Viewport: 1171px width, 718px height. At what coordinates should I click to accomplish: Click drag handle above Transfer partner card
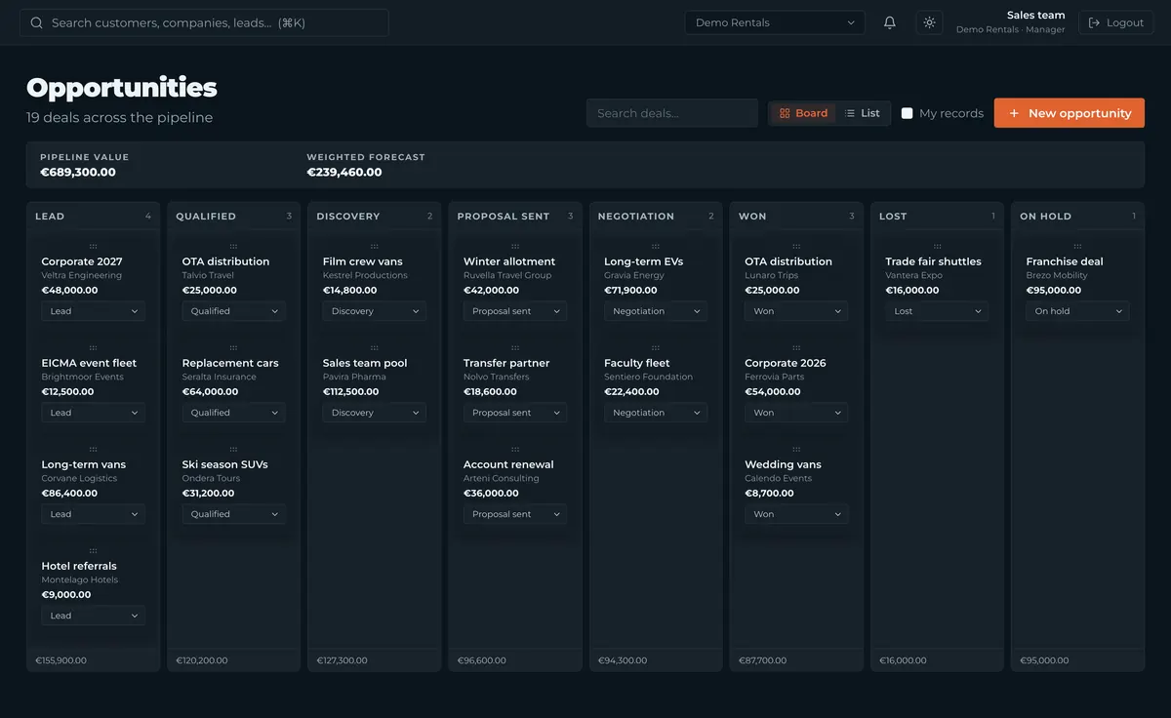pyautogui.click(x=515, y=347)
